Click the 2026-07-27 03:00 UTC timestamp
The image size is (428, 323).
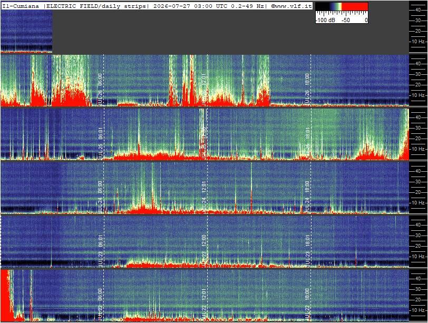click(x=191, y=6)
